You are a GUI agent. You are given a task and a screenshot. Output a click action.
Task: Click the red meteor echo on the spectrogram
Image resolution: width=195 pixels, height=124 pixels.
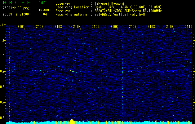(72, 71)
